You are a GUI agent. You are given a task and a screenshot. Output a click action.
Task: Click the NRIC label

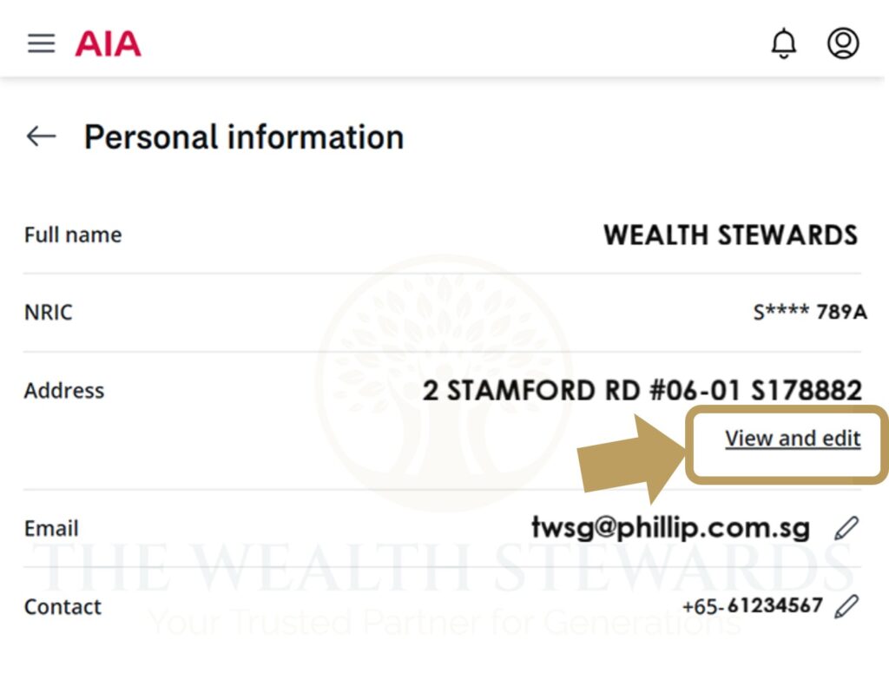(x=48, y=312)
